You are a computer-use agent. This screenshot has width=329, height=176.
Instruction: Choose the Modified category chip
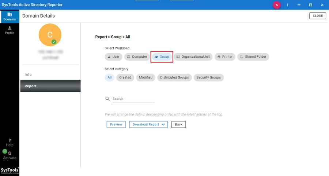145,77
